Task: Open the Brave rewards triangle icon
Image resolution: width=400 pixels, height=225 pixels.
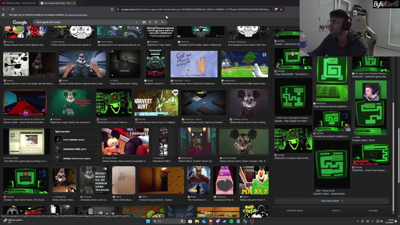Action: [x=281, y=9]
